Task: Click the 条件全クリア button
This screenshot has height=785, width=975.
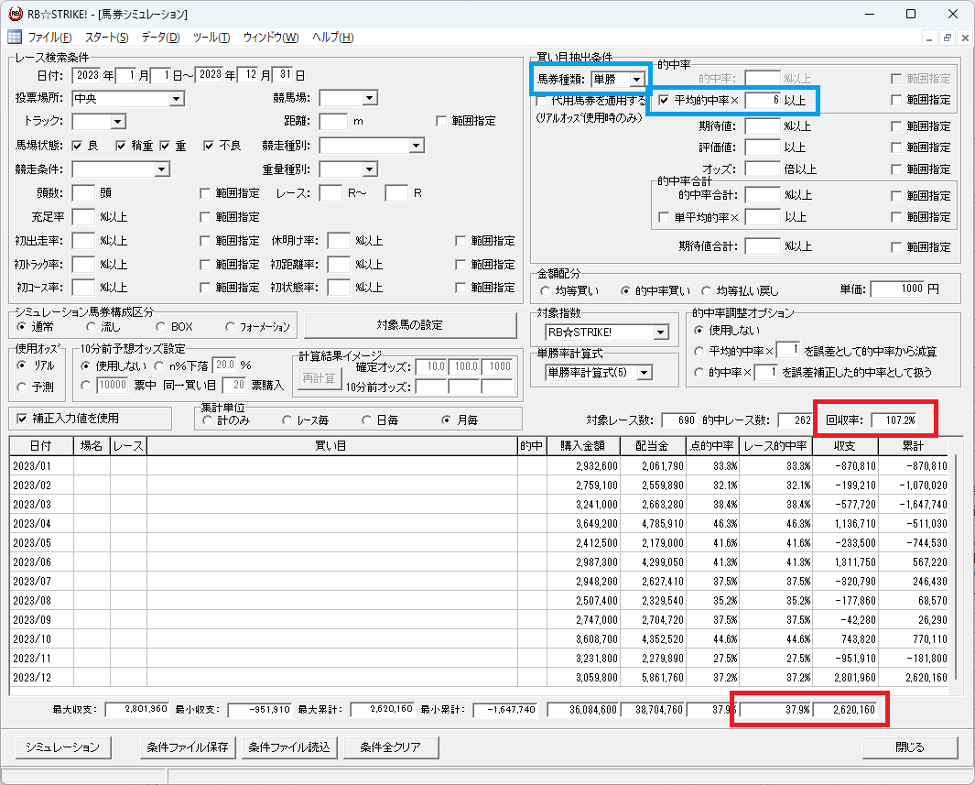Action: (x=391, y=747)
